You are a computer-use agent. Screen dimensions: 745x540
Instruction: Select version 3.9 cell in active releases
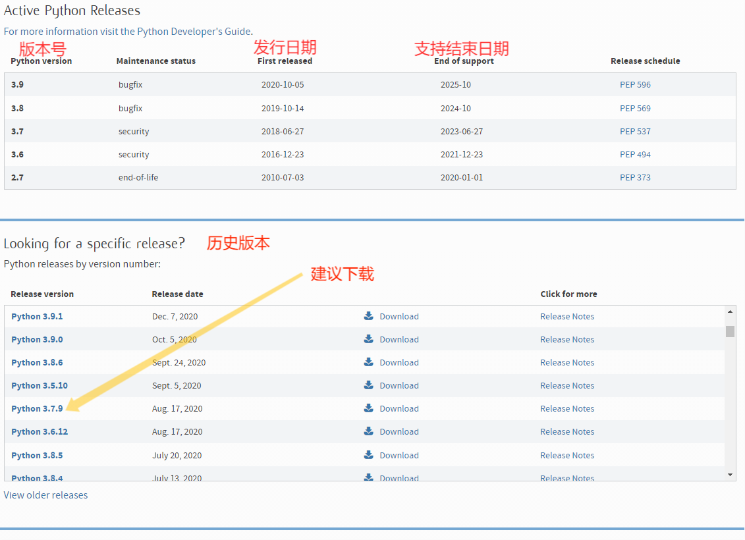[x=17, y=84]
